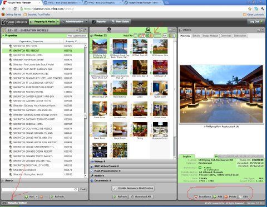Click the Edit button

point(244,196)
